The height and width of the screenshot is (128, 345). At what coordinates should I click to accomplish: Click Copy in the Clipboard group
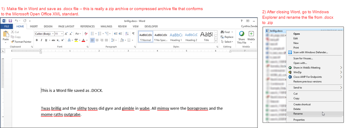click(x=16, y=37)
